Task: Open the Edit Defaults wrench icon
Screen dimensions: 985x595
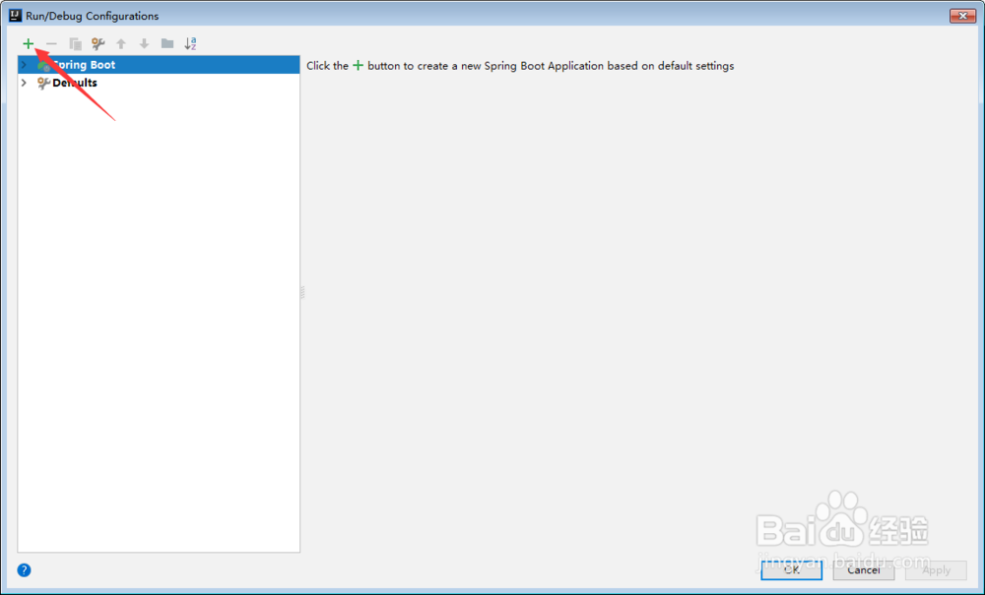Action: click(98, 43)
